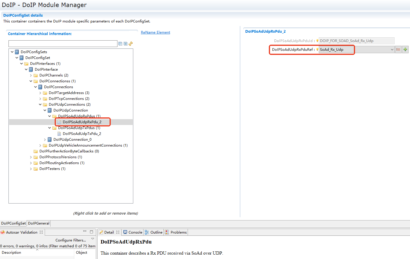The height and width of the screenshot is (259, 410).
Task: Switch to the Problems tab
Action: [176, 232]
